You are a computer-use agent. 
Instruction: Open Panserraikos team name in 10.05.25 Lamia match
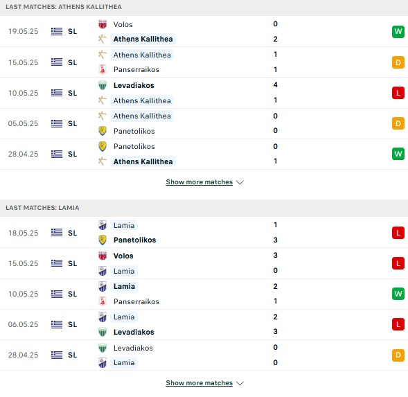[x=136, y=301]
